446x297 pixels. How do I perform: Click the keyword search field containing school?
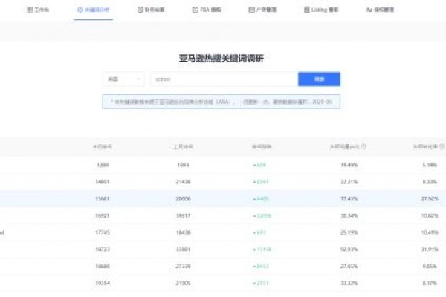pos(224,79)
